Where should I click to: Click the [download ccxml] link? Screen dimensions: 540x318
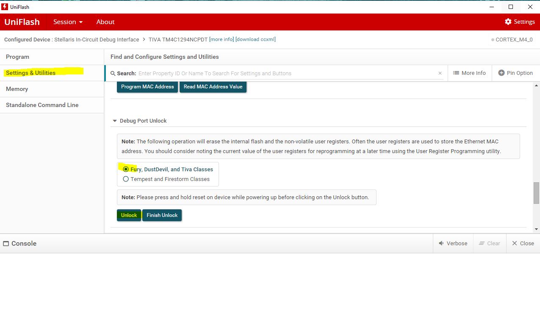pyautogui.click(x=255, y=39)
